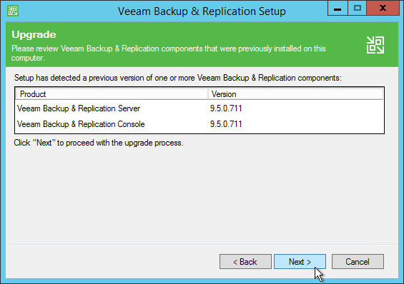404x284 pixels.
Task: Click the Veeam logo in green banner
Action: pyautogui.click(x=375, y=45)
